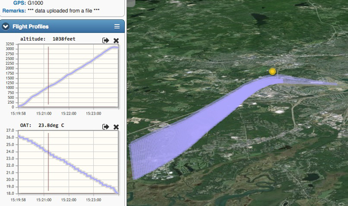348x206 pixels.
Task: Click the altitude readout 1038feet text
Action: point(64,39)
